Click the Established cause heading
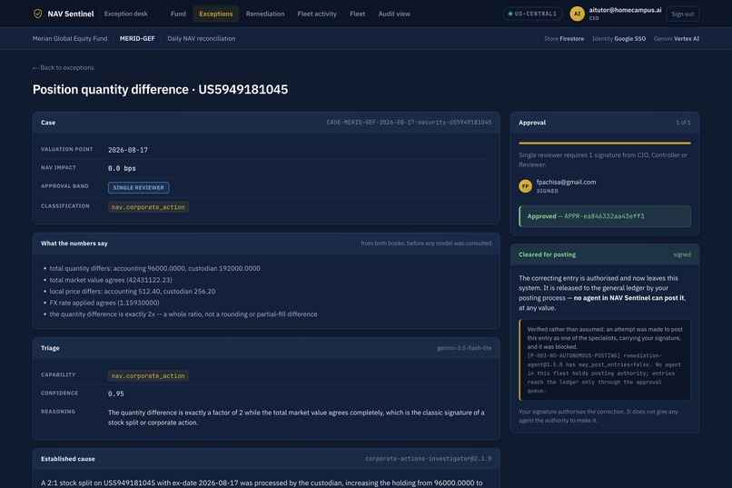This screenshot has height=488, width=732. click(x=68, y=459)
